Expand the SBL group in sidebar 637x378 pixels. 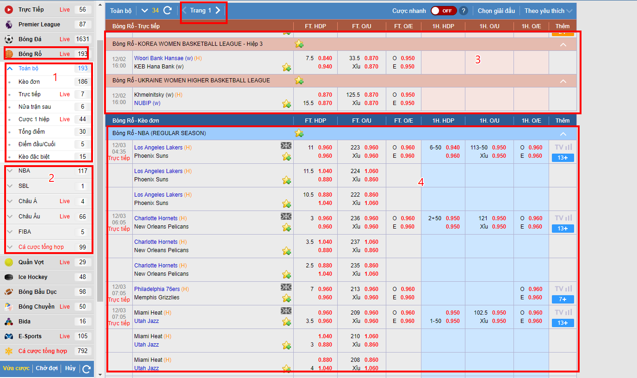pyautogui.click(x=10, y=186)
